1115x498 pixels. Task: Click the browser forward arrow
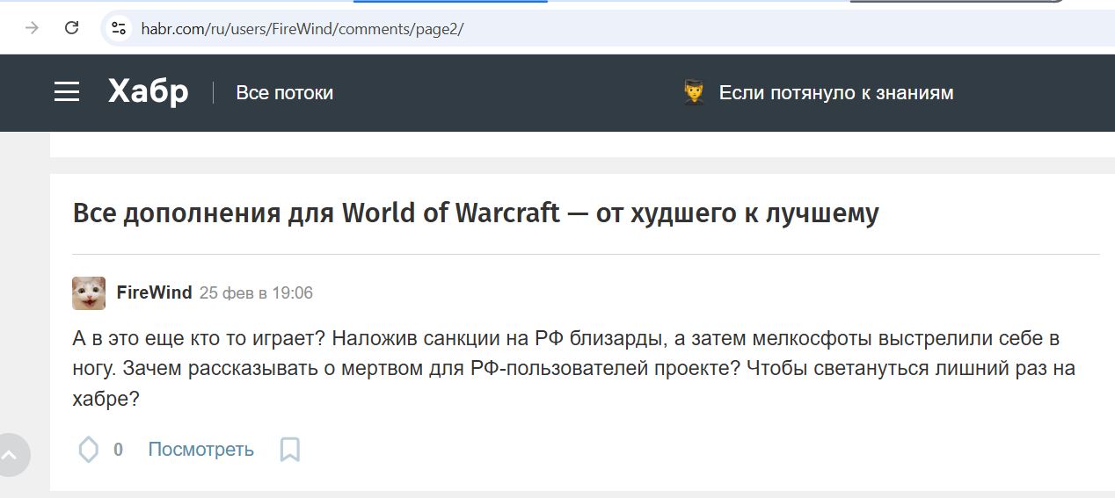33,28
